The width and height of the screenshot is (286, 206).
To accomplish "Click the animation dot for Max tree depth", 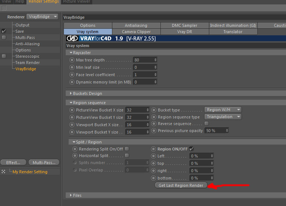I will click(x=72, y=60).
